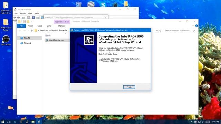The height and width of the screenshot is (124, 221).
Task: Click the battery icon in system tray
Action: (x=195, y=122)
